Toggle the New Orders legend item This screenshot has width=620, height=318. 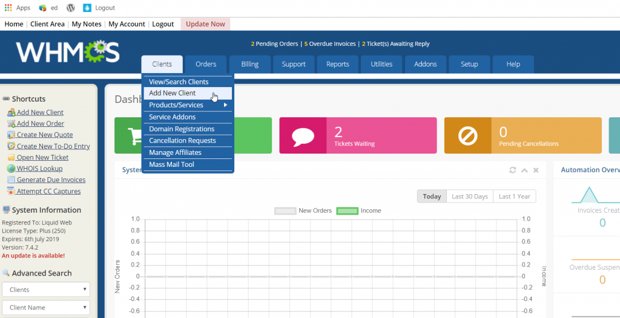pyautogui.click(x=303, y=210)
